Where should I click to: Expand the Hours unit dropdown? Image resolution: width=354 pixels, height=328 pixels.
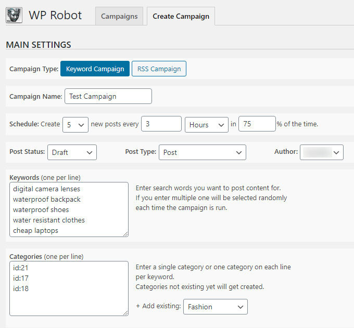click(206, 124)
